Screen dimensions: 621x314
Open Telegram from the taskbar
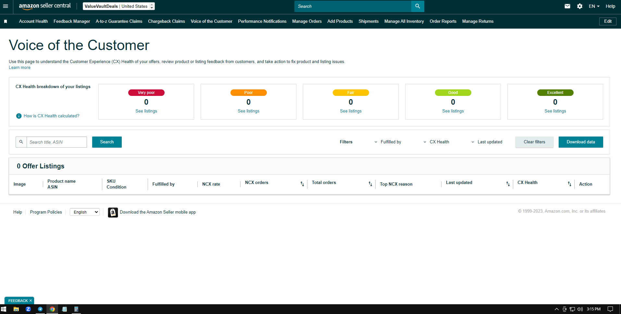(40, 309)
